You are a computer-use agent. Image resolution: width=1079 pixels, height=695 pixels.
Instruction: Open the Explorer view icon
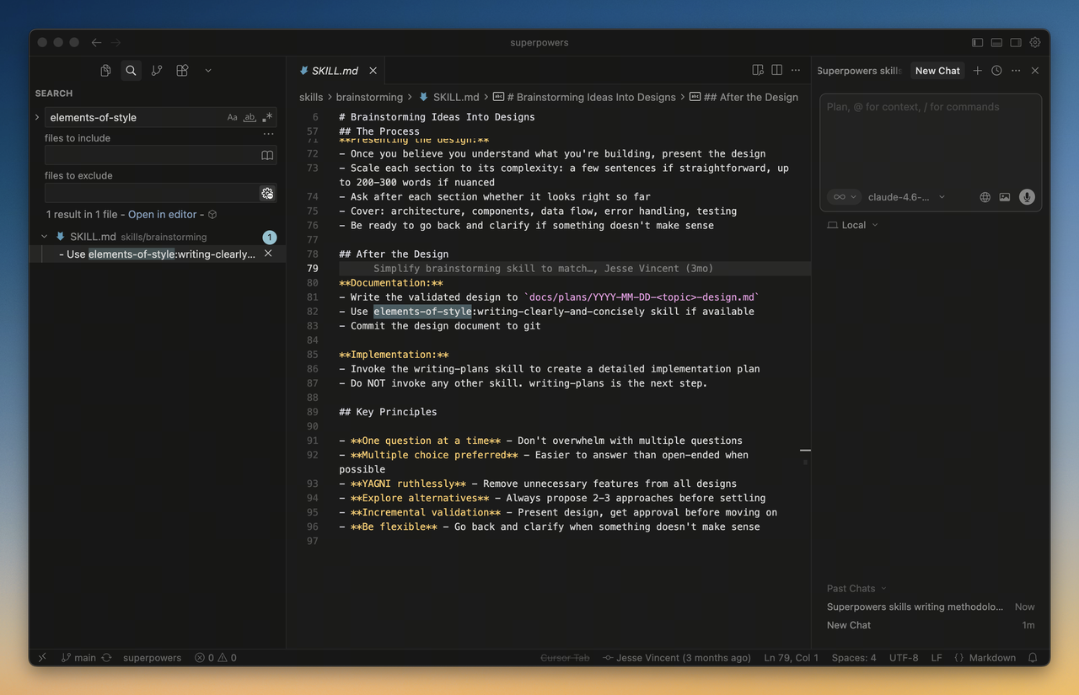point(105,71)
